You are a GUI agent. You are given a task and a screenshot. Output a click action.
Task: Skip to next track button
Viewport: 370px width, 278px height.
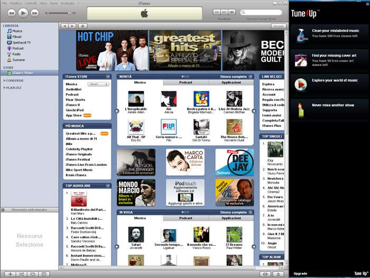click(x=35, y=13)
